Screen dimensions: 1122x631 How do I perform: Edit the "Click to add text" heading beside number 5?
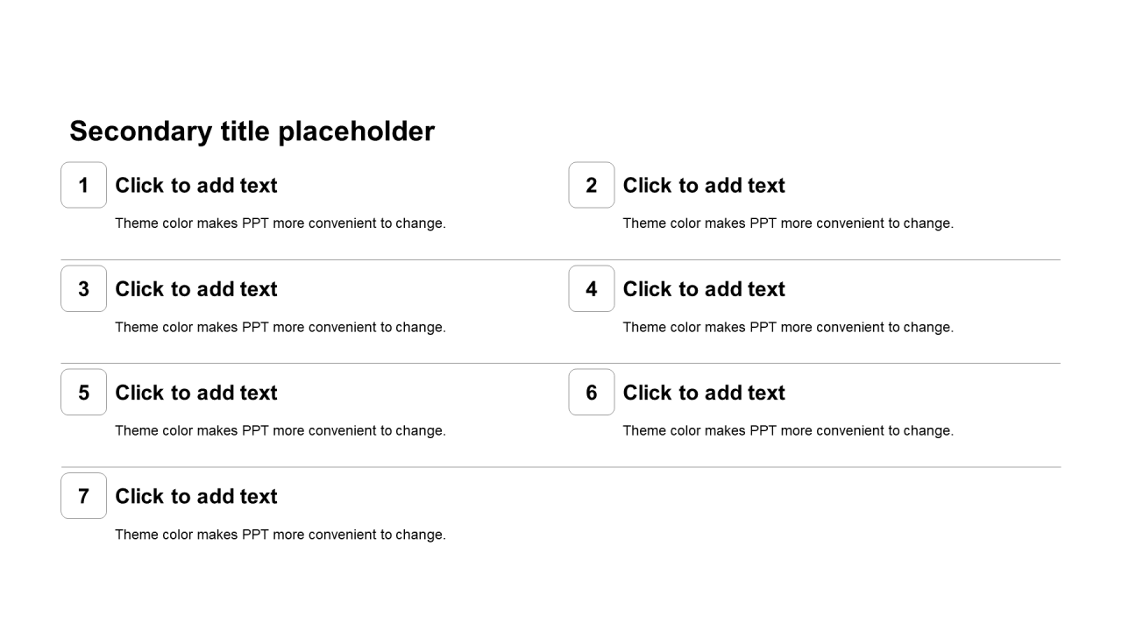coord(196,393)
